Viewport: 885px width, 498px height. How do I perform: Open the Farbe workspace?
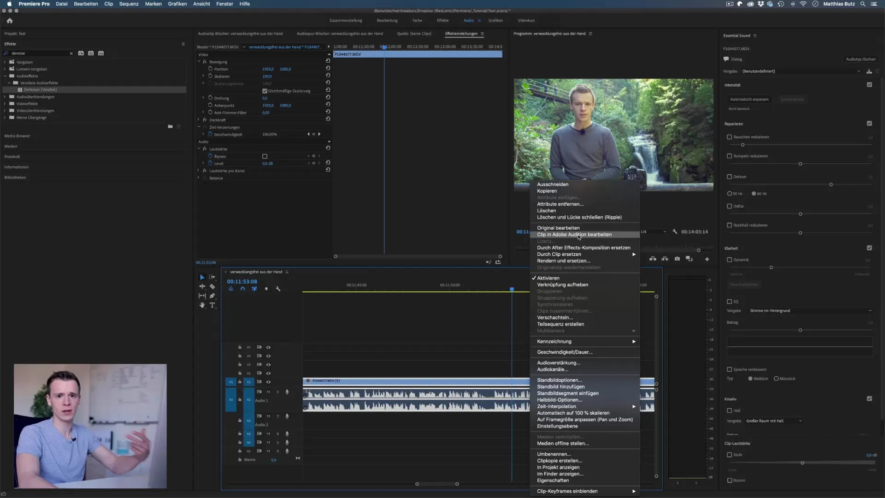(x=417, y=20)
